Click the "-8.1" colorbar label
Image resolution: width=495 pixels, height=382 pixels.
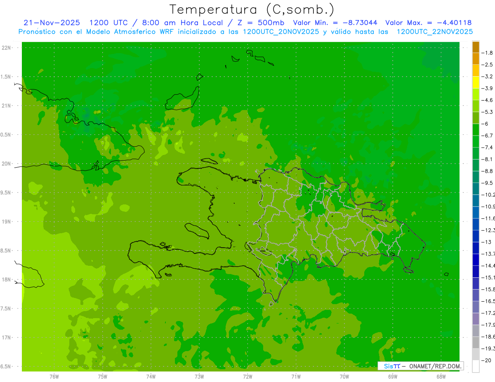pyautogui.click(x=487, y=159)
